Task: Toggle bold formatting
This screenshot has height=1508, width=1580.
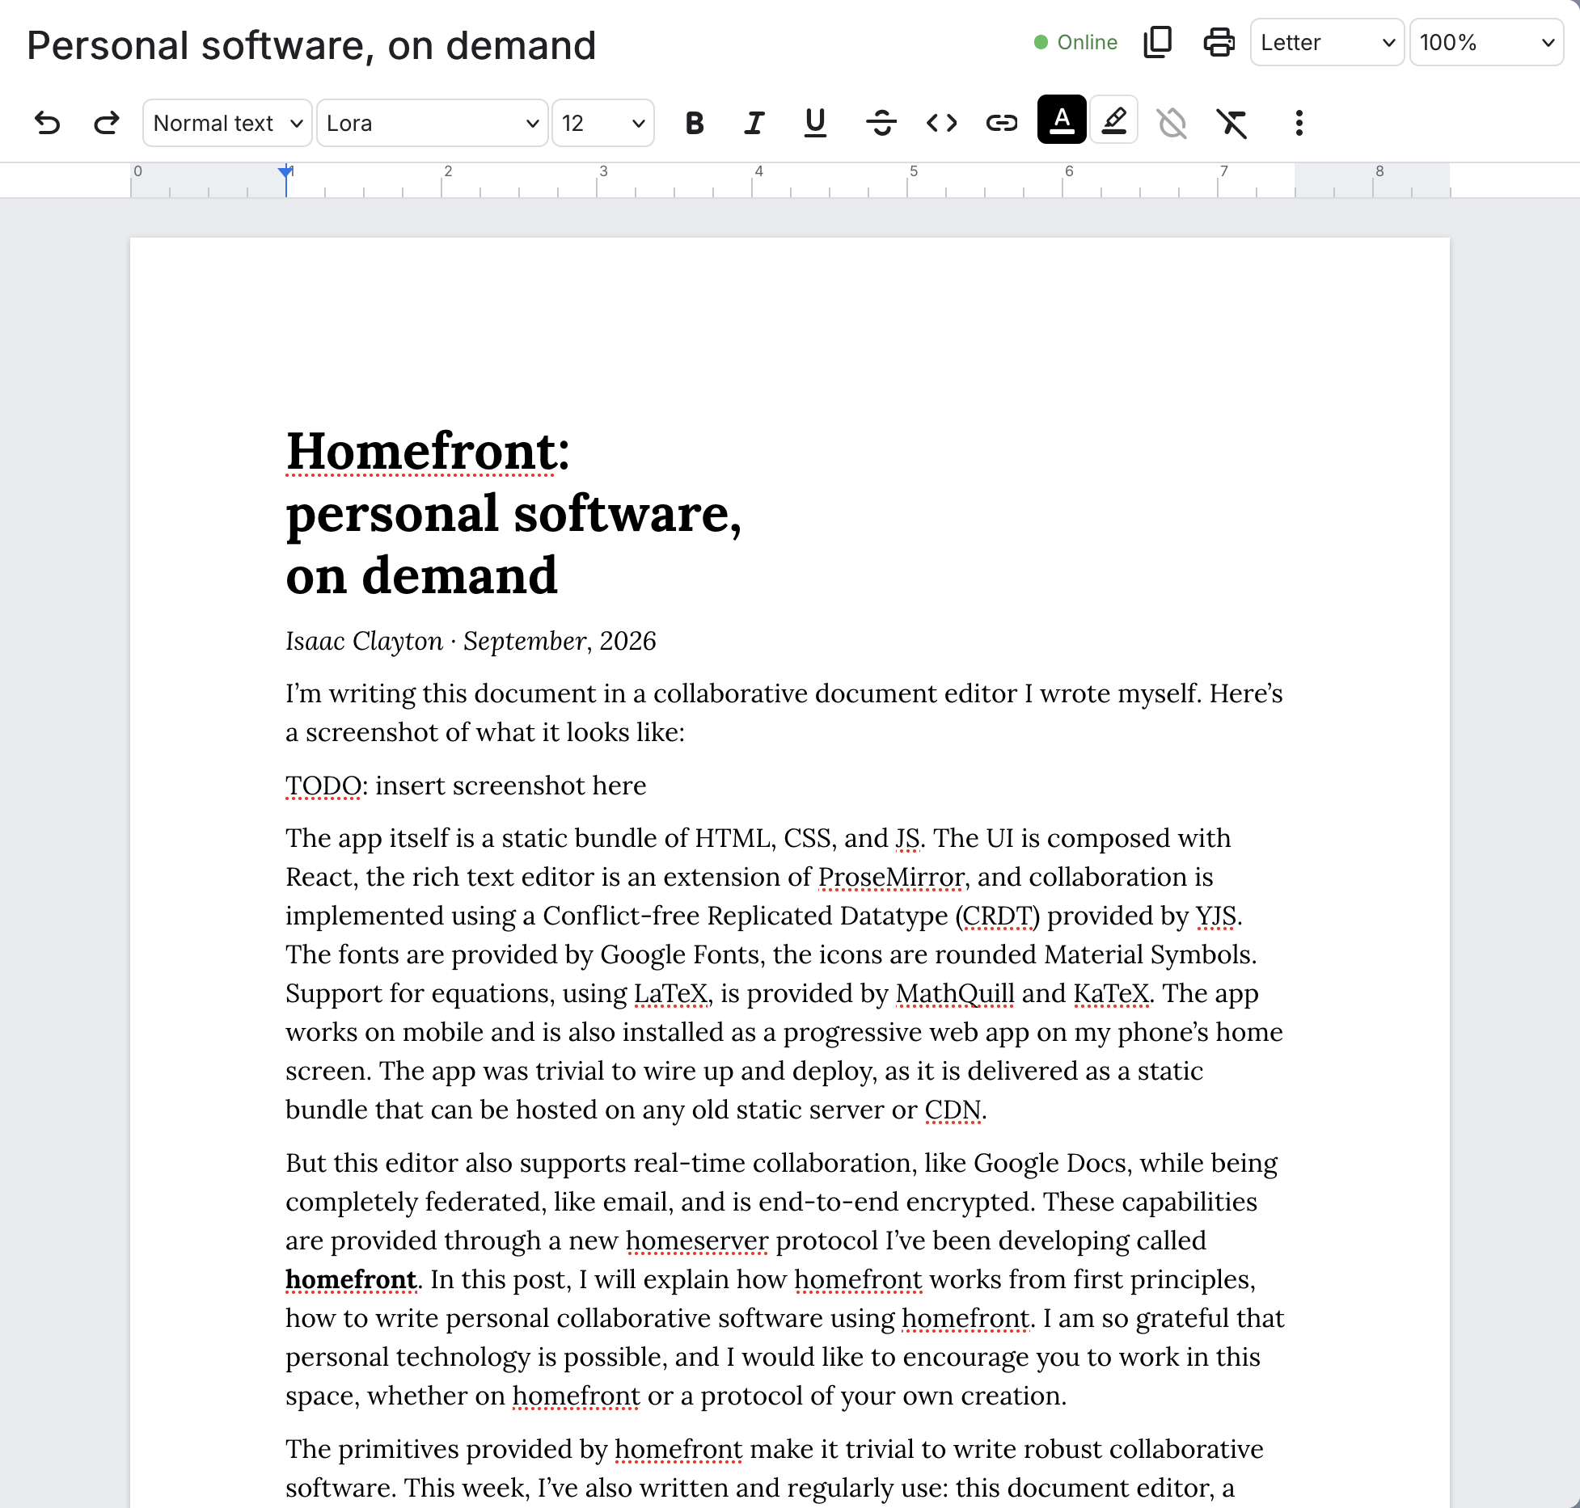Action: tap(694, 123)
